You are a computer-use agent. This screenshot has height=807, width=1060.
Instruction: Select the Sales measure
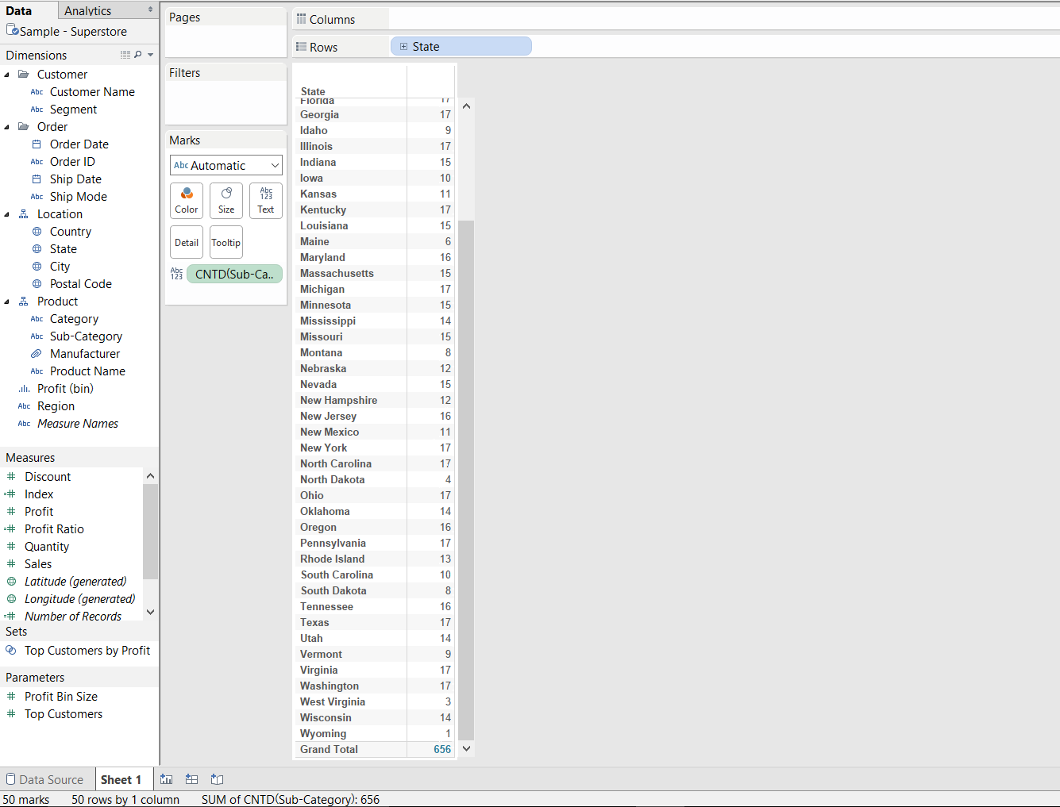[38, 563]
